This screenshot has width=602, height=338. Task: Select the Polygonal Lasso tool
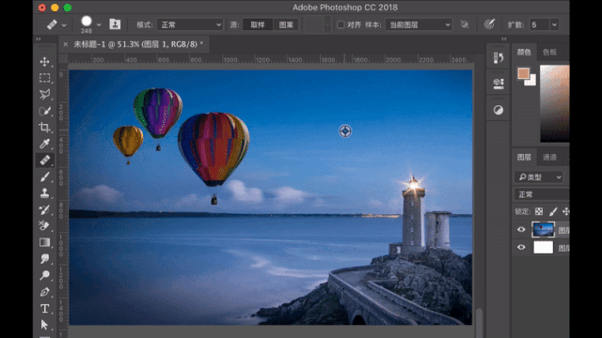coord(44,94)
